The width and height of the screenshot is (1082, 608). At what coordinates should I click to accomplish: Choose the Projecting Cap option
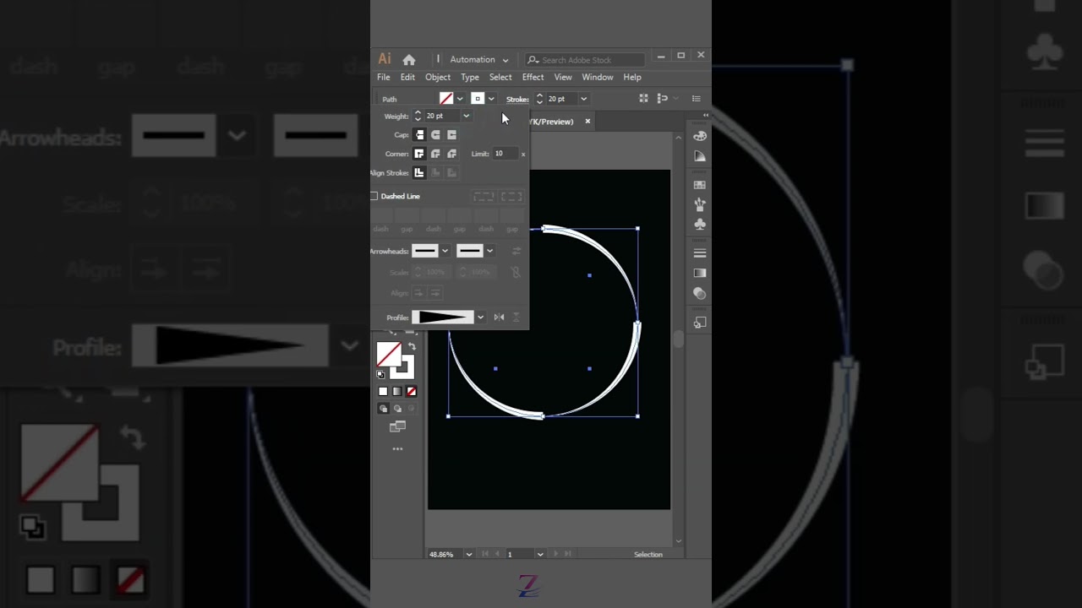[451, 135]
